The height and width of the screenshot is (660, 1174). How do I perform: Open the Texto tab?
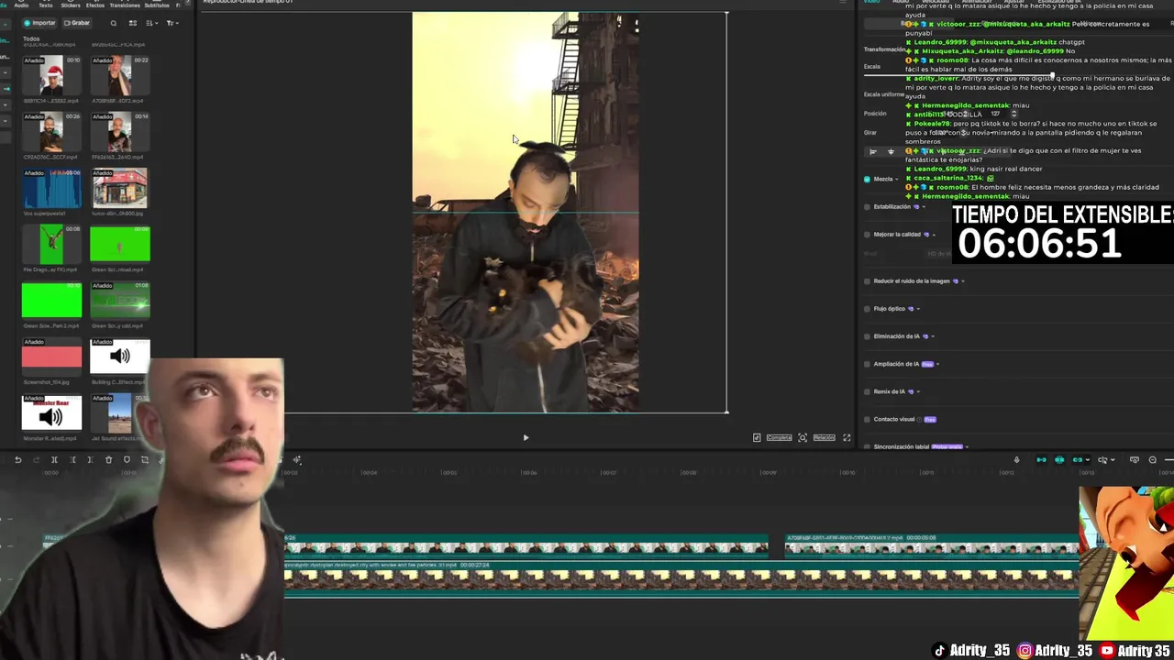(x=46, y=5)
